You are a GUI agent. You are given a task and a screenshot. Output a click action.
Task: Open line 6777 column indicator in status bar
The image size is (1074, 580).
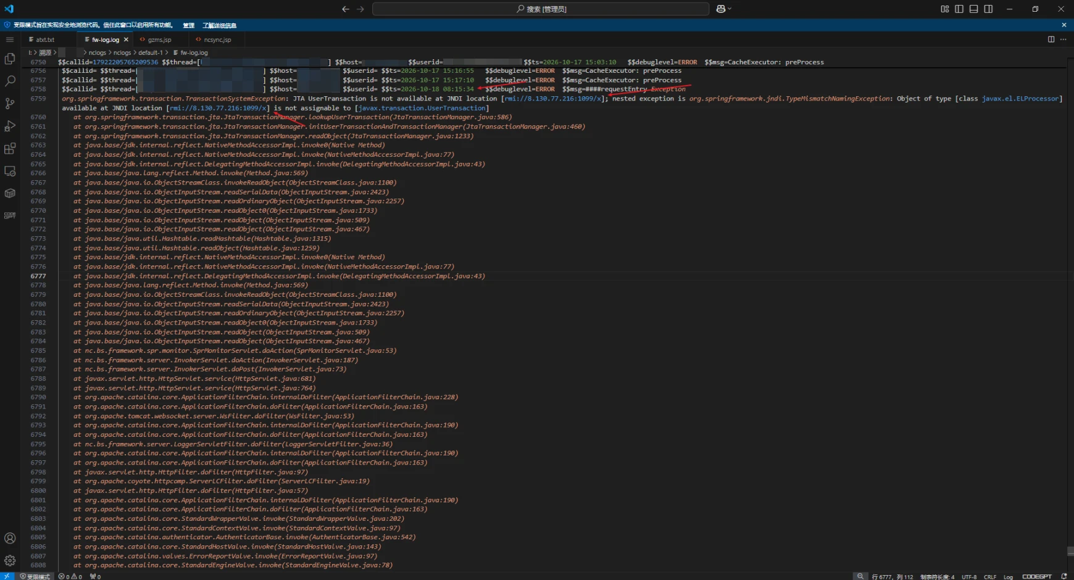tap(892, 576)
